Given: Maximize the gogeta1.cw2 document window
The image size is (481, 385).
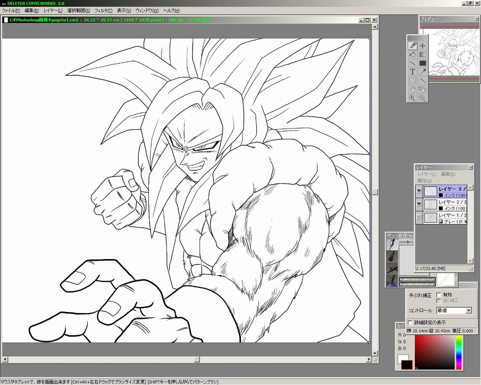Looking at the screenshot, I should (x=367, y=20).
